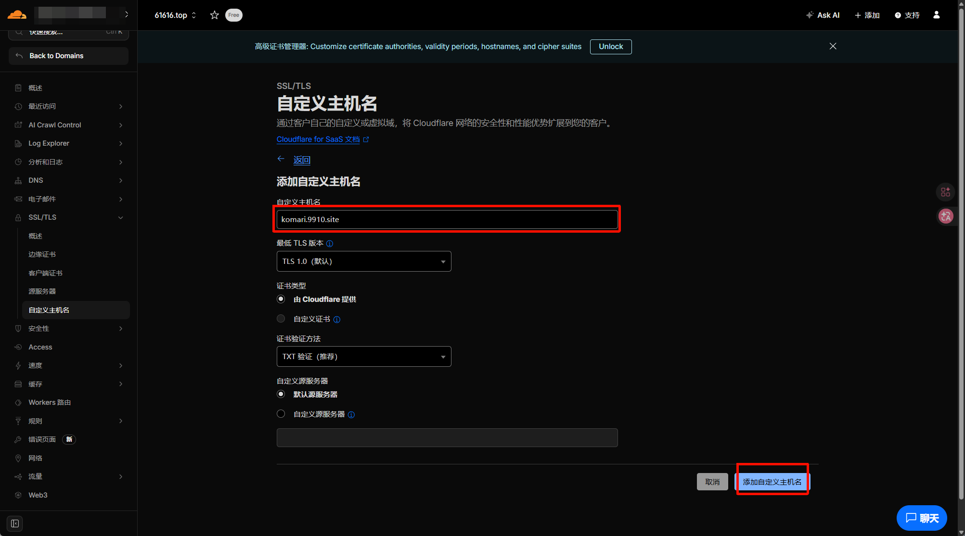Collapse the sidebar with the bottom-left icon
The image size is (965, 536).
tap(15, 523)
